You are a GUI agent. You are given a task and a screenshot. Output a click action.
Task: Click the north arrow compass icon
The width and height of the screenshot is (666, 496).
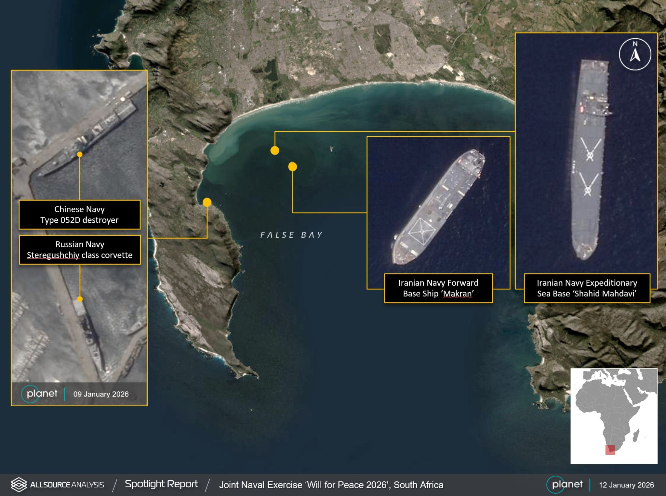tap(635, 54)
